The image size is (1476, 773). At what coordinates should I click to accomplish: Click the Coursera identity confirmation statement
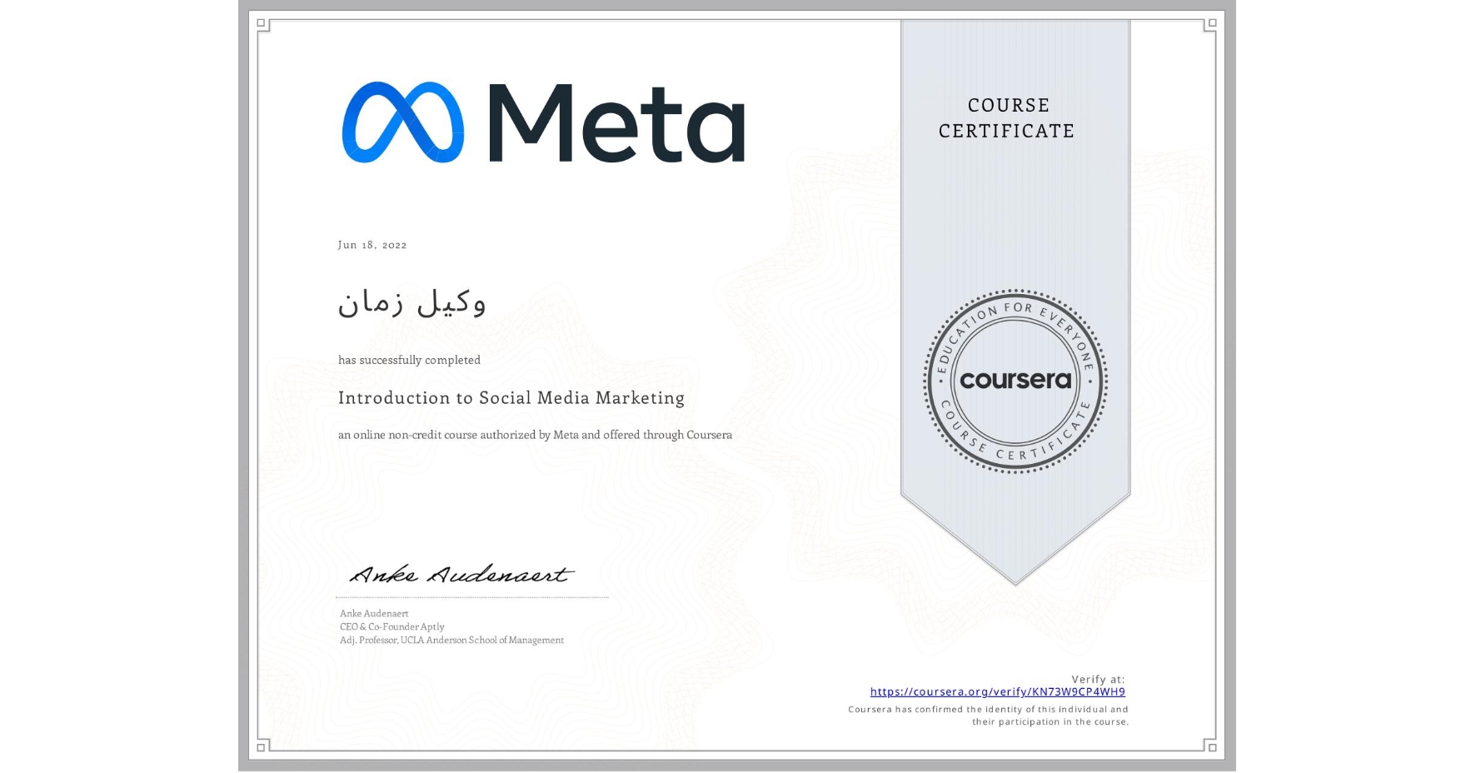pos(987,715)
